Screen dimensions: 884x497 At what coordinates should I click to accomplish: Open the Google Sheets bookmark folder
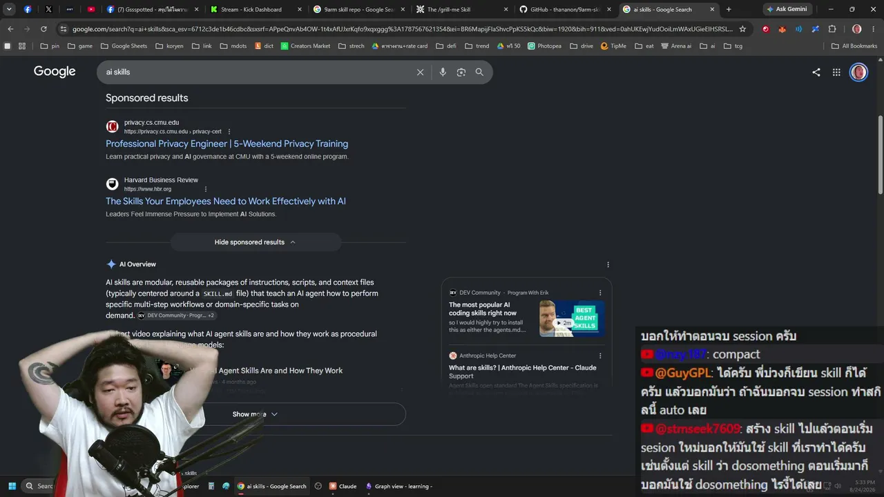[124, 46]
